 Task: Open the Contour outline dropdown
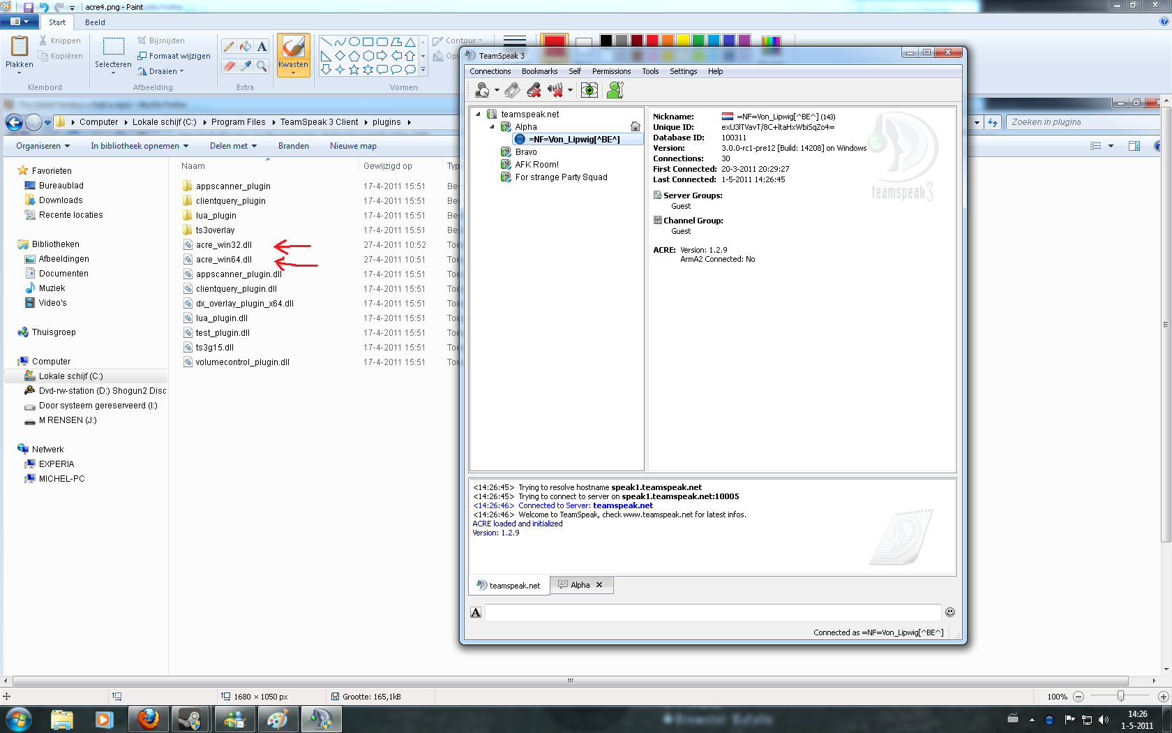coord(458,40)
